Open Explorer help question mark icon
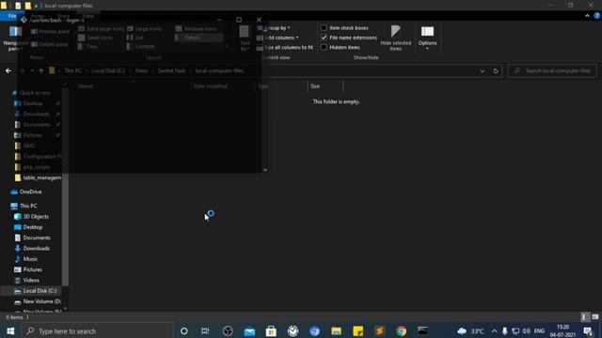 [597, 15]
